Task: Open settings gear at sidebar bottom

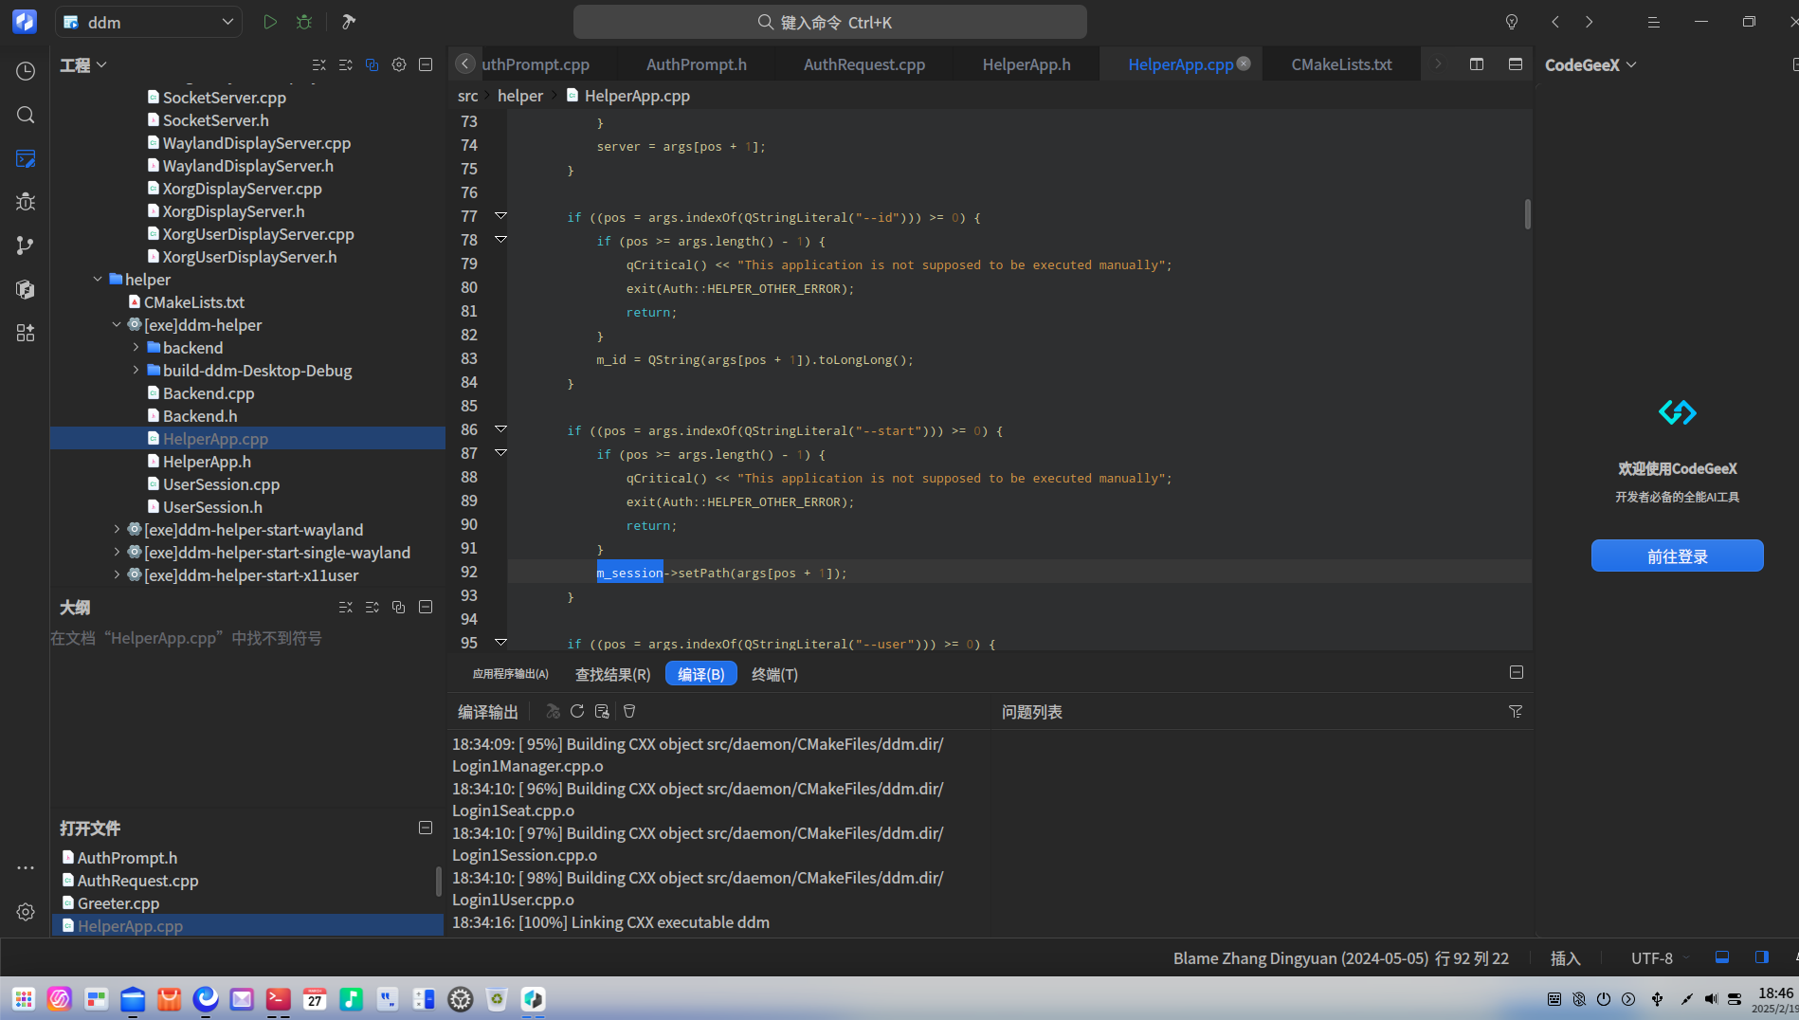Action: [x=26, y=911]
